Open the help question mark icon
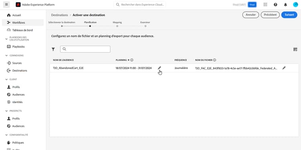This screenshot has height=150, width=301. 275,4
